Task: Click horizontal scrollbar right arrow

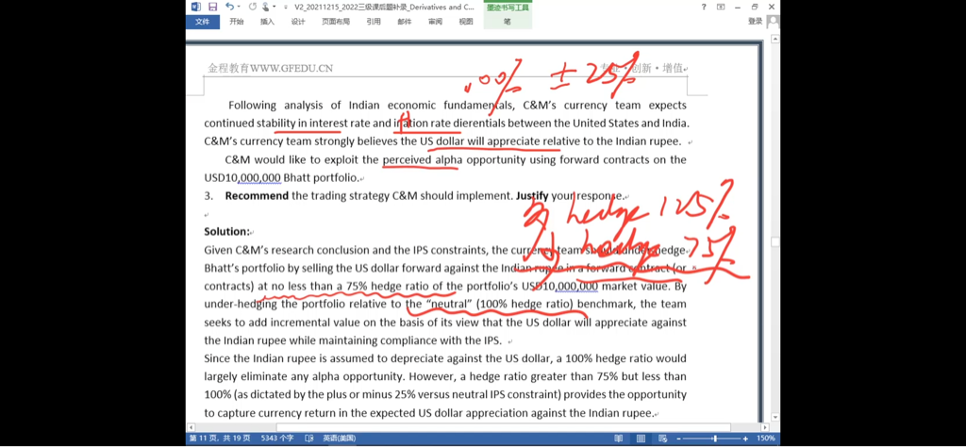Action: pyautogui.click(x=764, y=427)
